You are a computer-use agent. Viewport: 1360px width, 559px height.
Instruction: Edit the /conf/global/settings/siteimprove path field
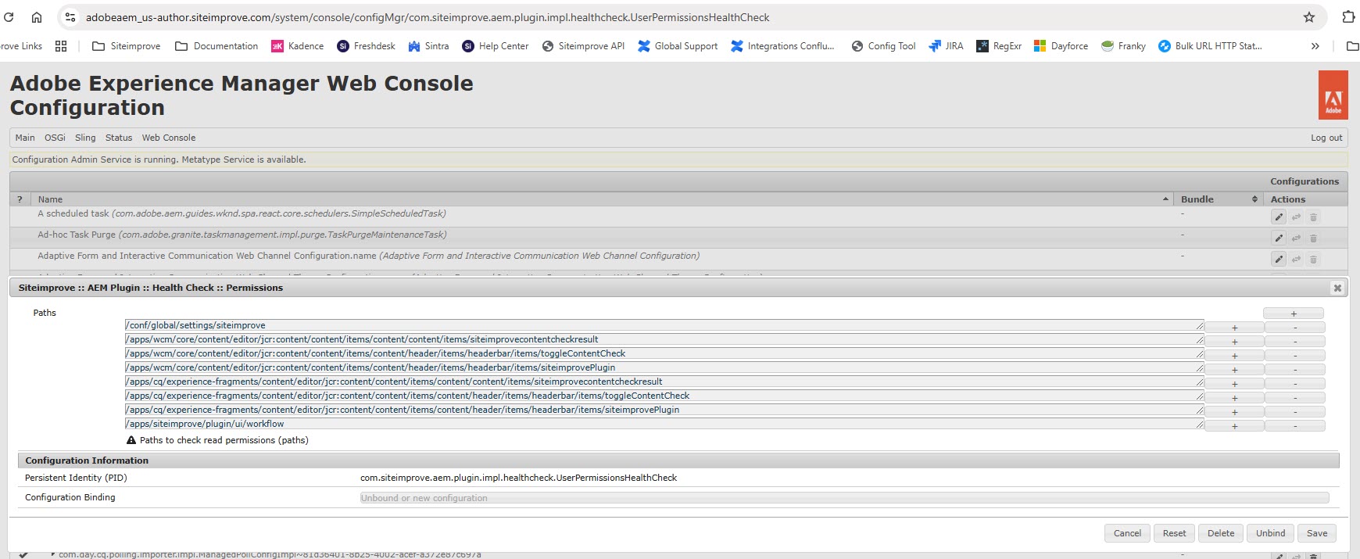(x=664, y=325)
